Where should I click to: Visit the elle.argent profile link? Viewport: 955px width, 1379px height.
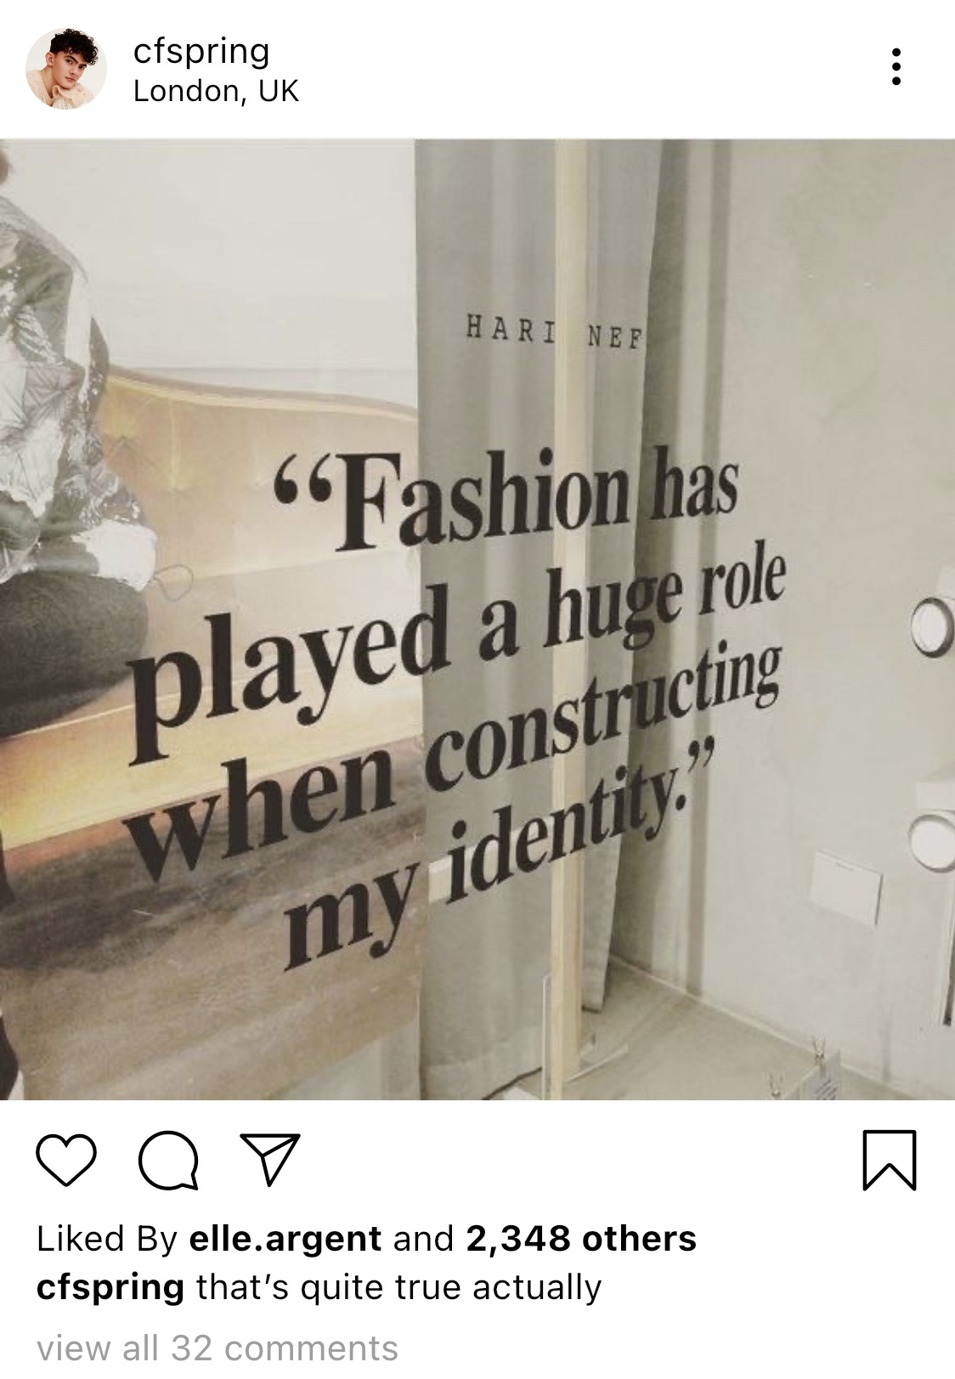click(285, 1239)
